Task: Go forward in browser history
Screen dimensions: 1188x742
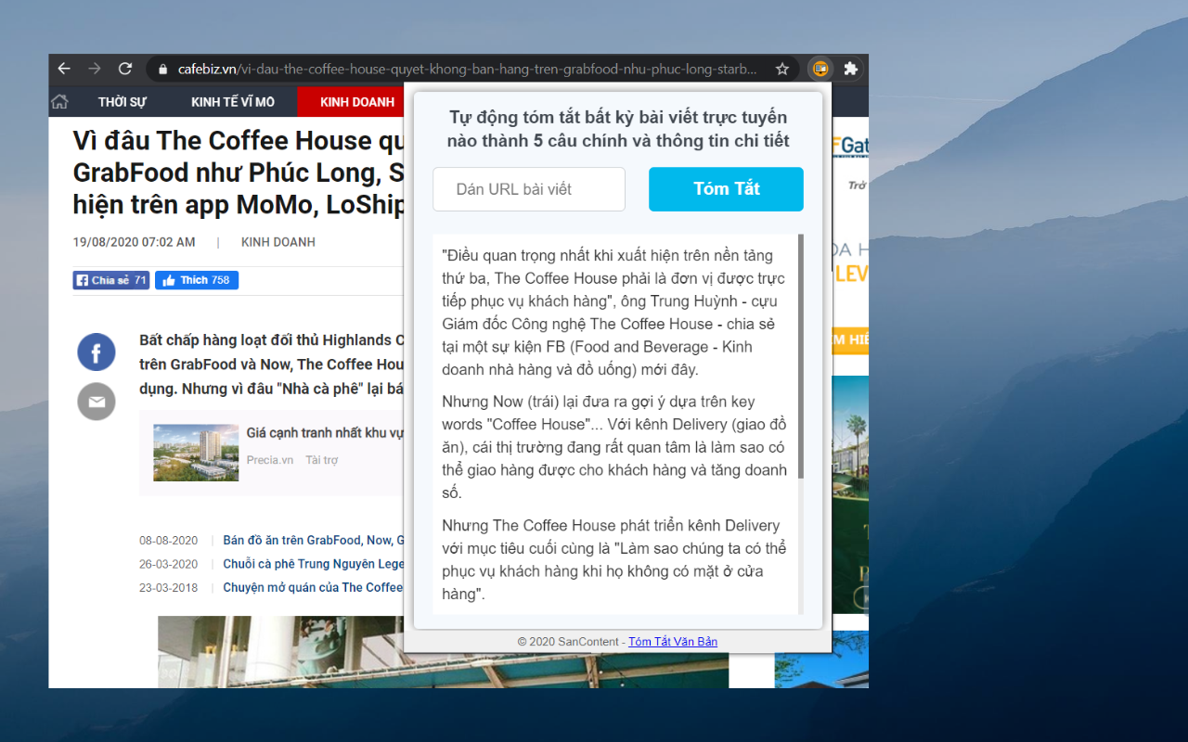Action: (95, 69)
